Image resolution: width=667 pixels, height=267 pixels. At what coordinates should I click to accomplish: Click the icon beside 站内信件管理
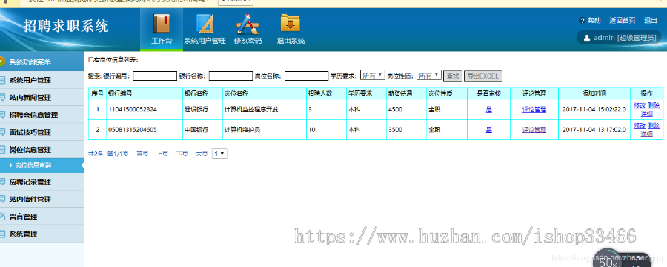click(2, 199)
